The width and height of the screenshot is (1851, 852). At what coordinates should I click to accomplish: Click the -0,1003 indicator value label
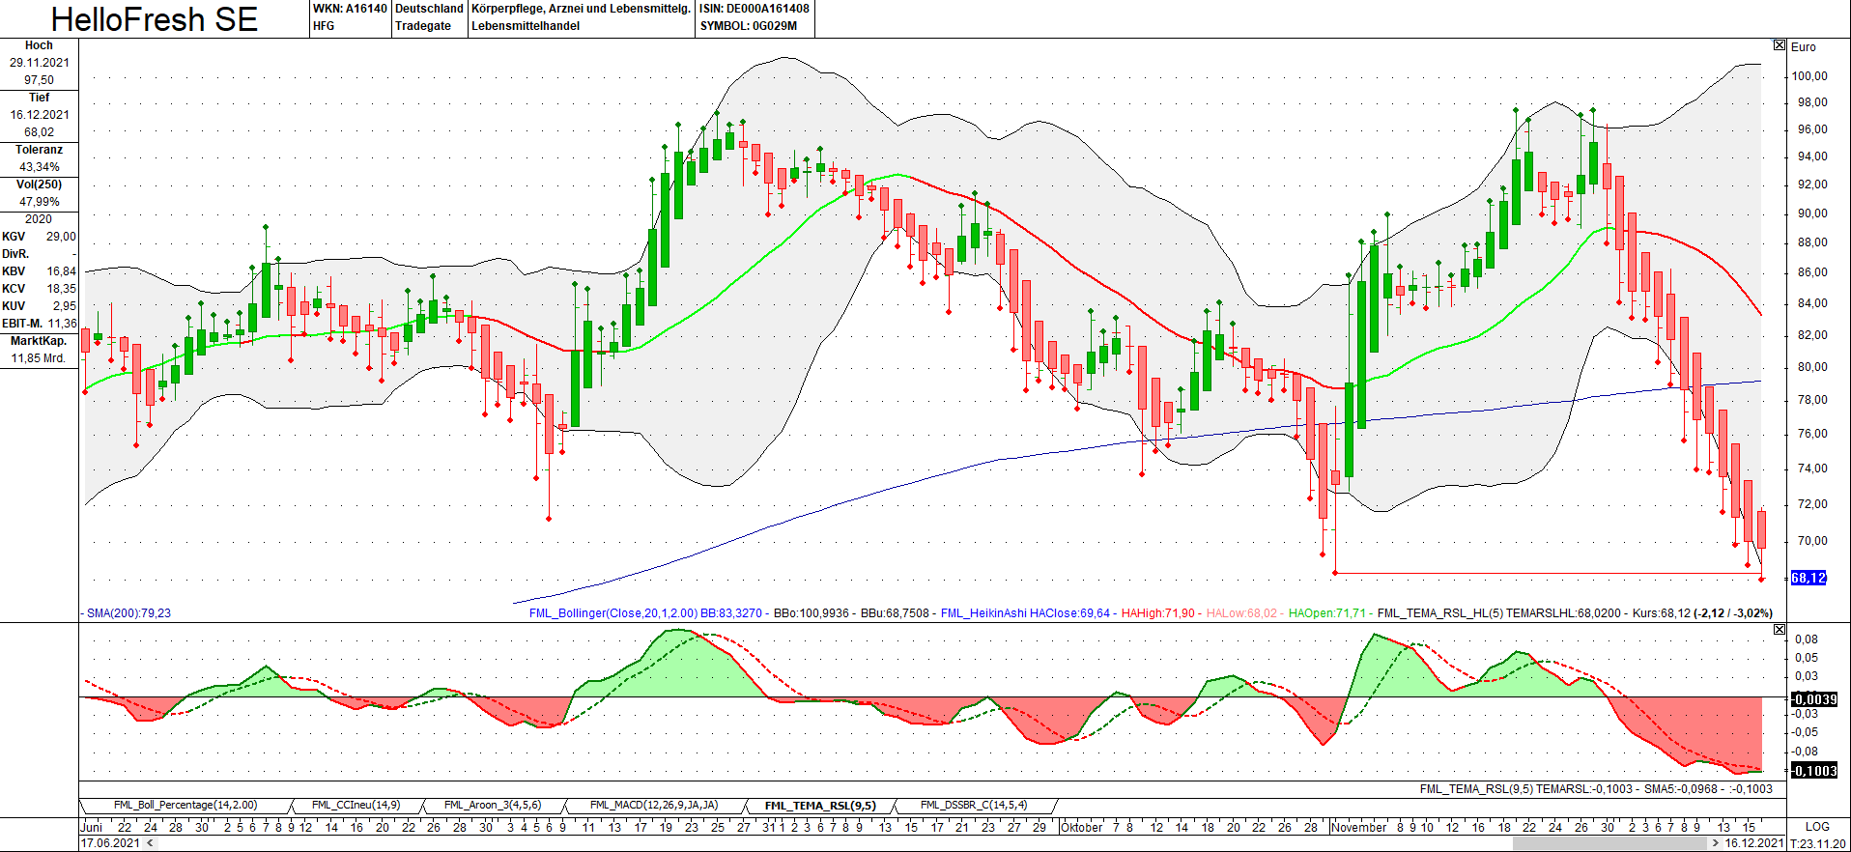click(1813, 771)
